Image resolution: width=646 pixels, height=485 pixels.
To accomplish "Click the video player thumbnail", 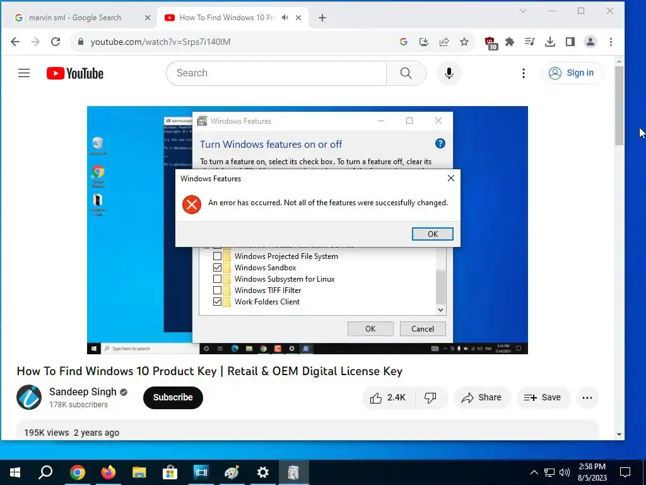I will tap(307, 230).
